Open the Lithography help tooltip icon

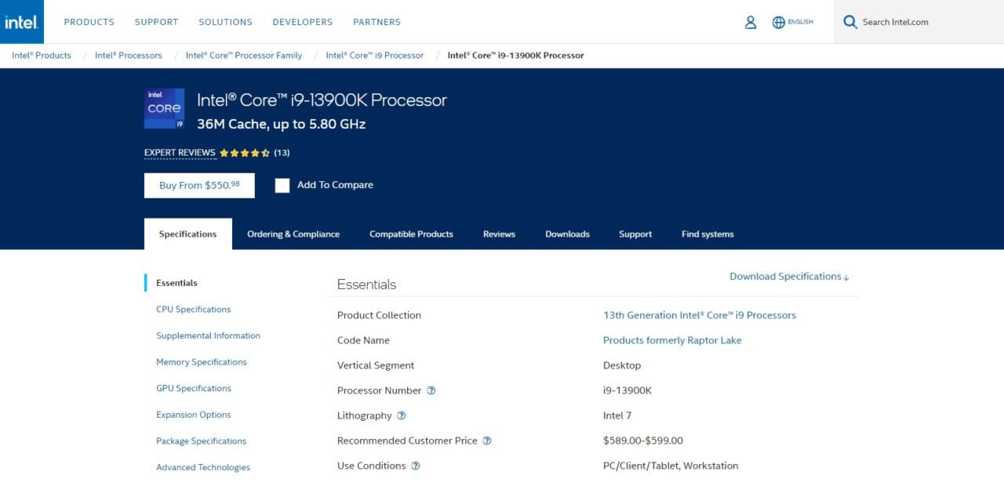(402, 415)
